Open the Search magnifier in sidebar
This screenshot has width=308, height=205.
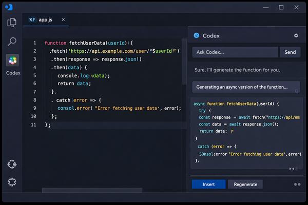click(x=12, y=42)
